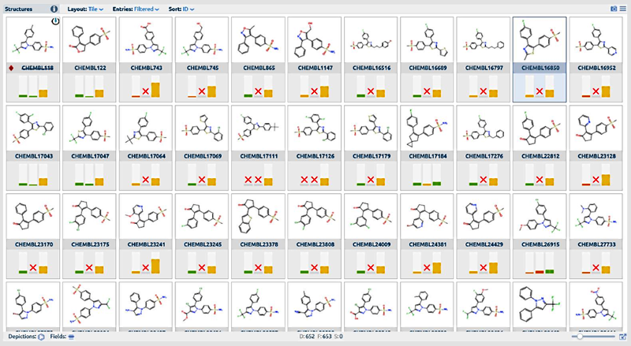
Task: Click the info icon beside Structures
Action: 54,9
